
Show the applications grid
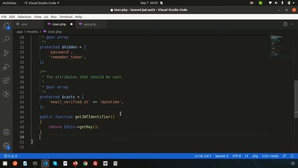(x=293, y=163)
